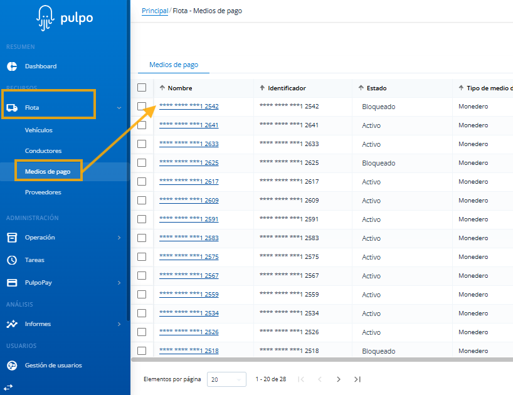
Task: Click the Gestión de usuarios icon
Action: (11, 366)
